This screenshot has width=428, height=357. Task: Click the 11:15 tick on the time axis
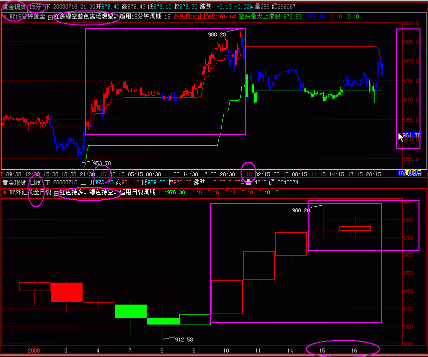(x=318, y=174)
